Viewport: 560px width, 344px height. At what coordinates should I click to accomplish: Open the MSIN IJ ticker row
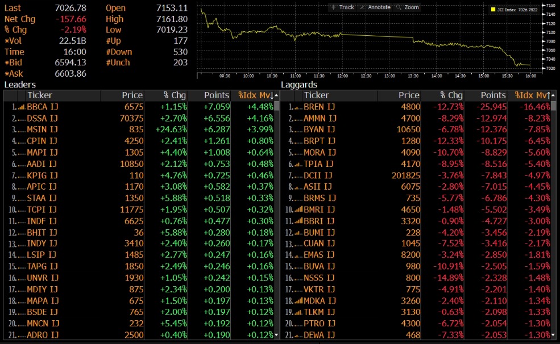42,129
